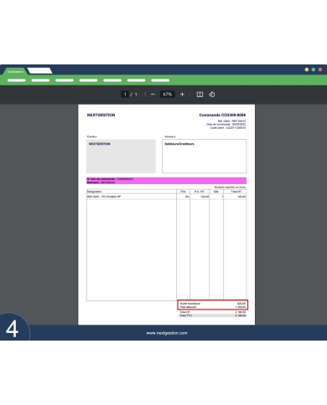Click the 'Commande' title in the document
Image resolution: width=327 pixels, height=405 pixels.
coord(222,115)
